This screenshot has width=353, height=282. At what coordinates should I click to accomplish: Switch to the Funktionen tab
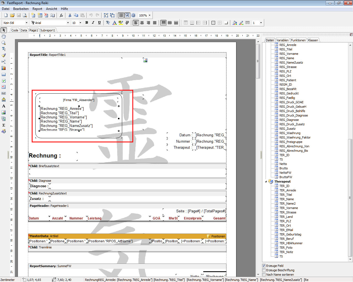298,40
